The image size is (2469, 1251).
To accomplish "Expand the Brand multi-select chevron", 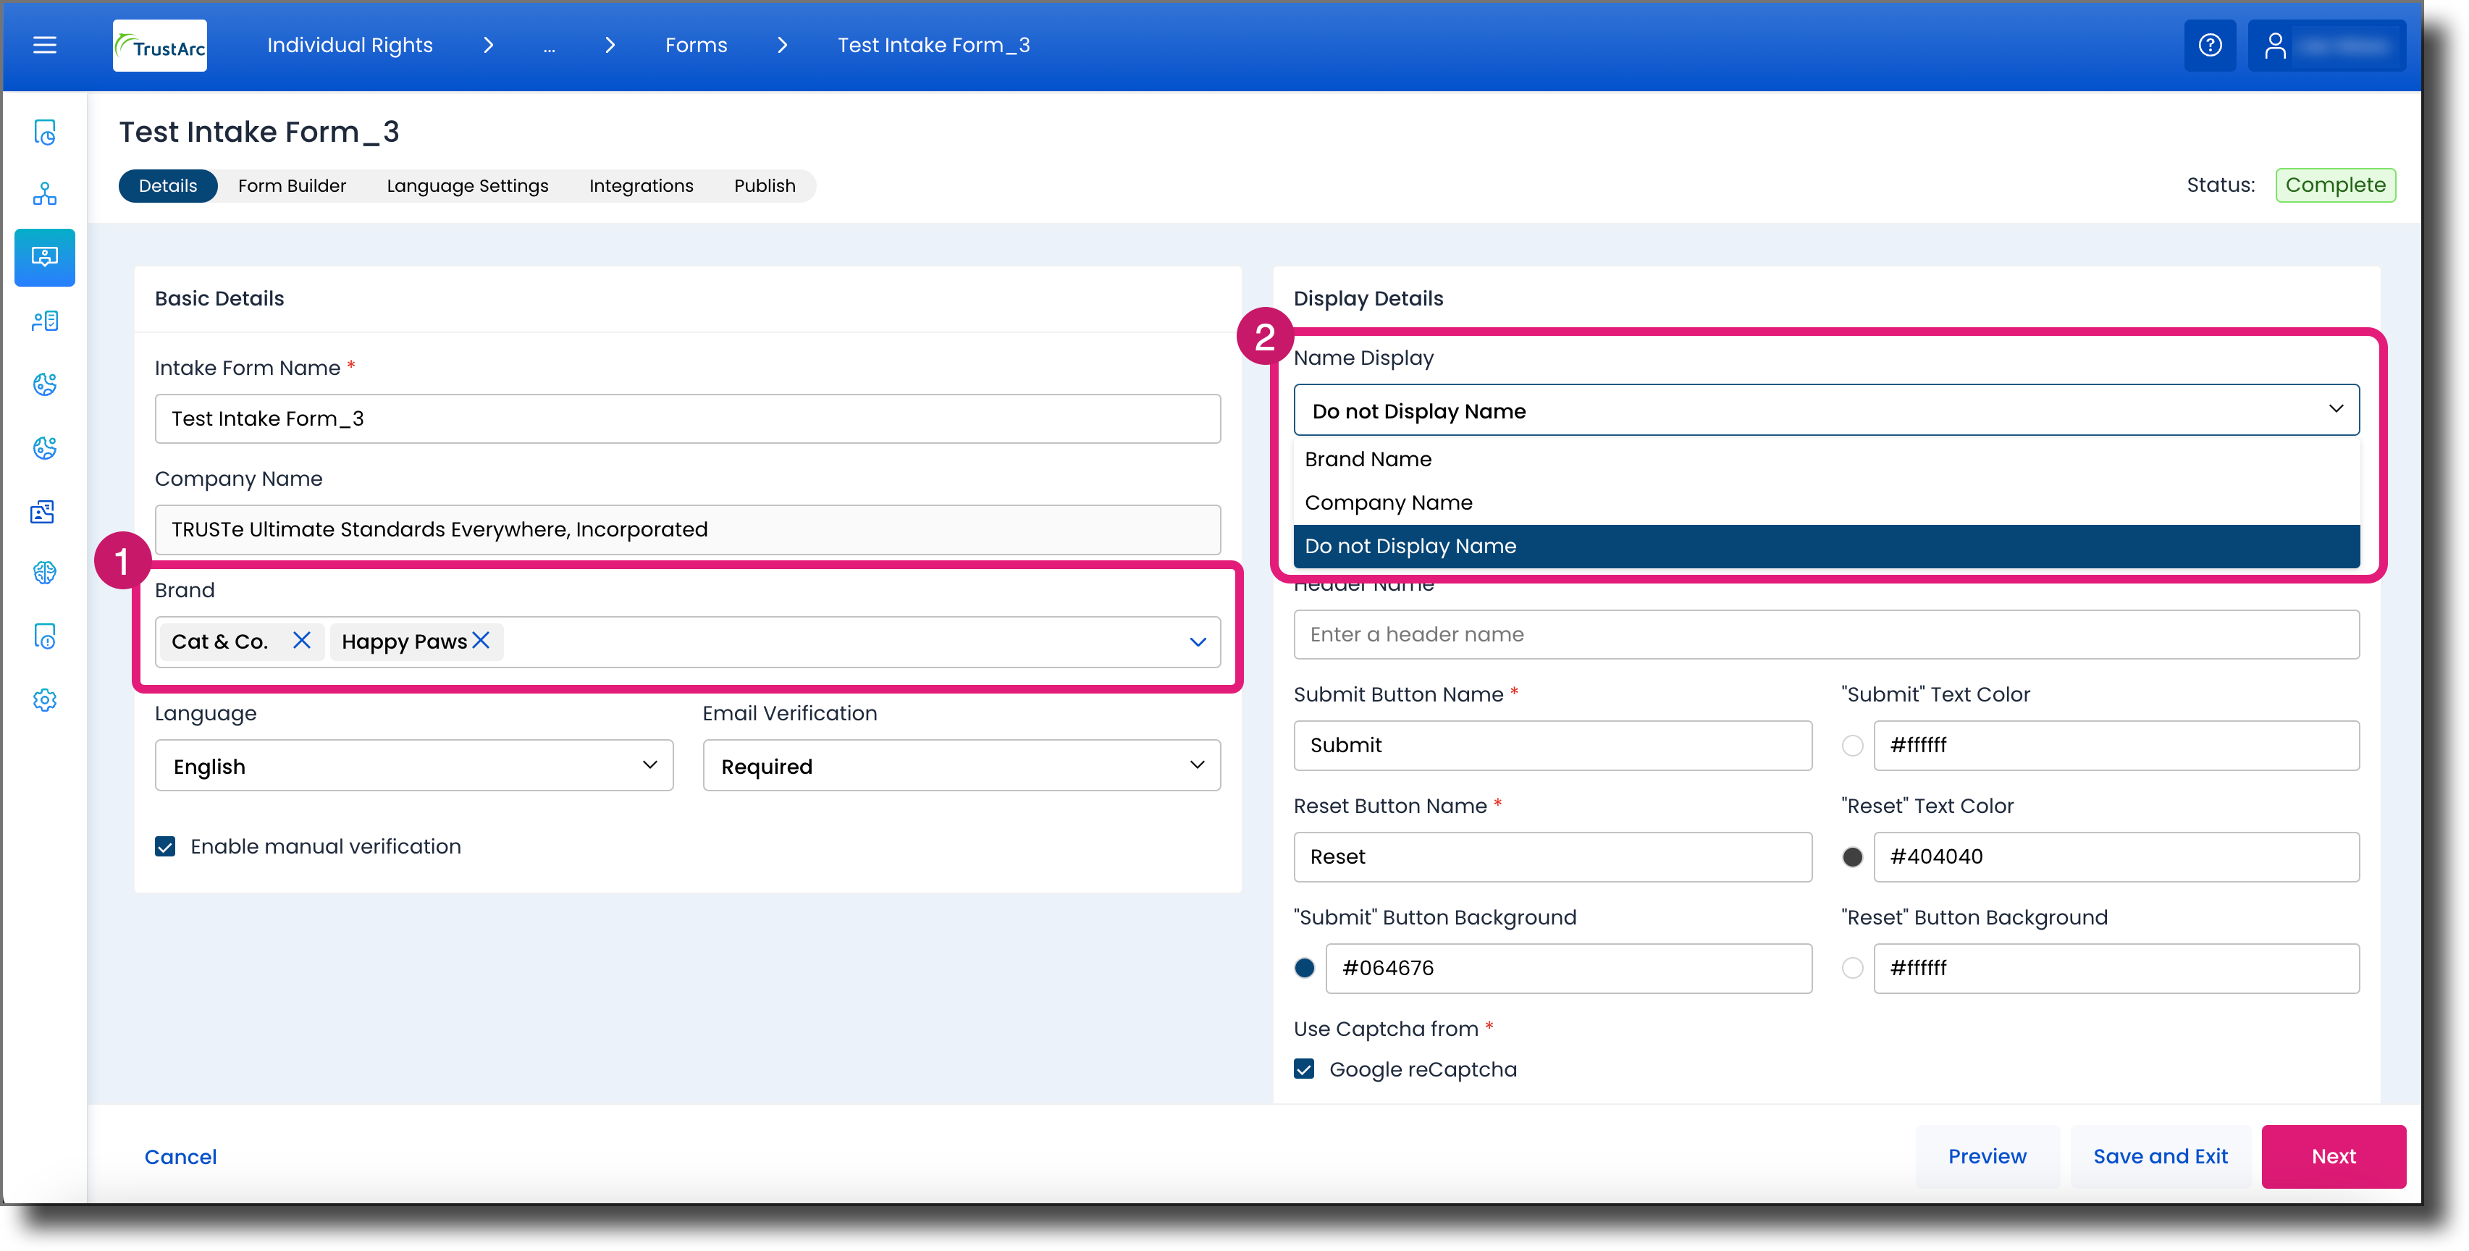I will 1197,641.
